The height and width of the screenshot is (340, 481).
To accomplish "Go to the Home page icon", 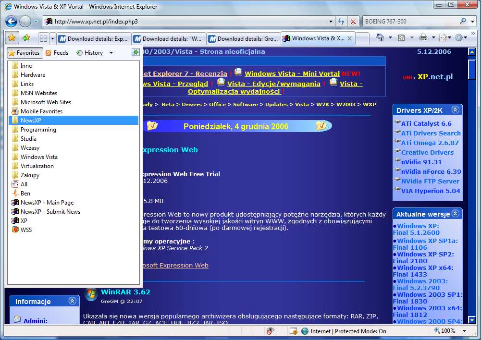I will 380,38.
